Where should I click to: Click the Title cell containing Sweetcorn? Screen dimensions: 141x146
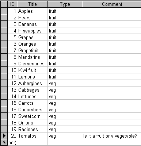click(33, 116)
